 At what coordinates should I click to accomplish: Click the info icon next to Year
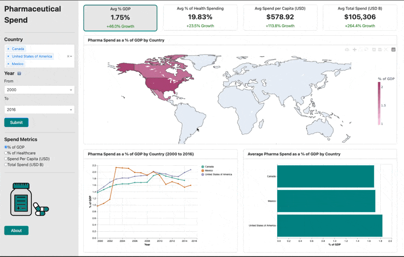(x=19, y=74)
